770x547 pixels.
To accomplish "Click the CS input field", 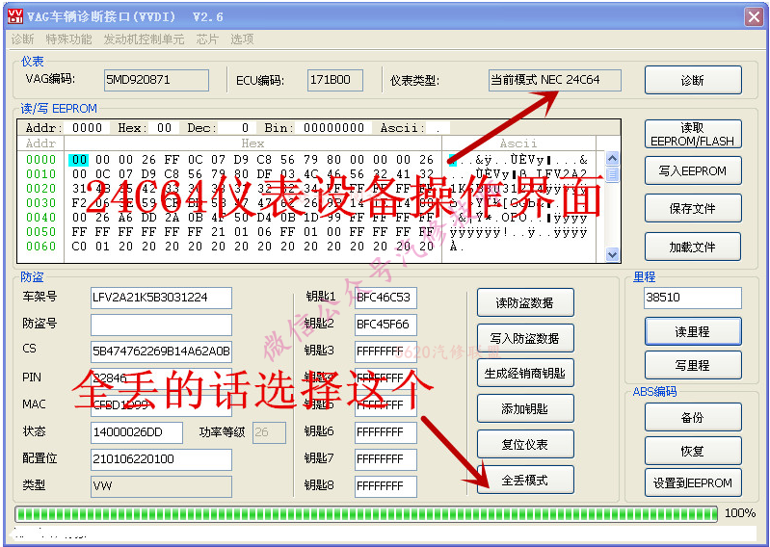I will click(x=161, y=352).
